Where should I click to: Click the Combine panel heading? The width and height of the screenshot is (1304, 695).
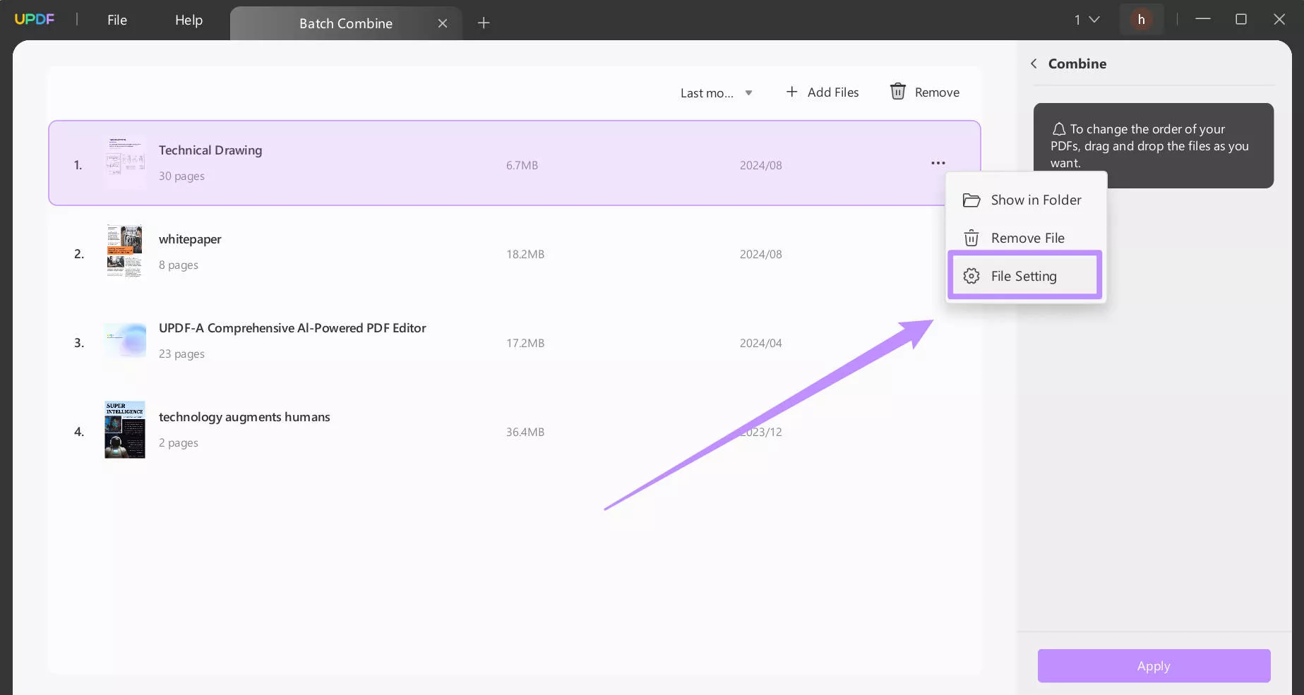click(1077, 64)
